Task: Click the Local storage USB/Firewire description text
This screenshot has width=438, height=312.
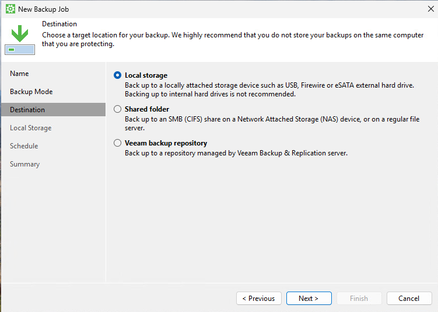Action: (x=269, y=89)
